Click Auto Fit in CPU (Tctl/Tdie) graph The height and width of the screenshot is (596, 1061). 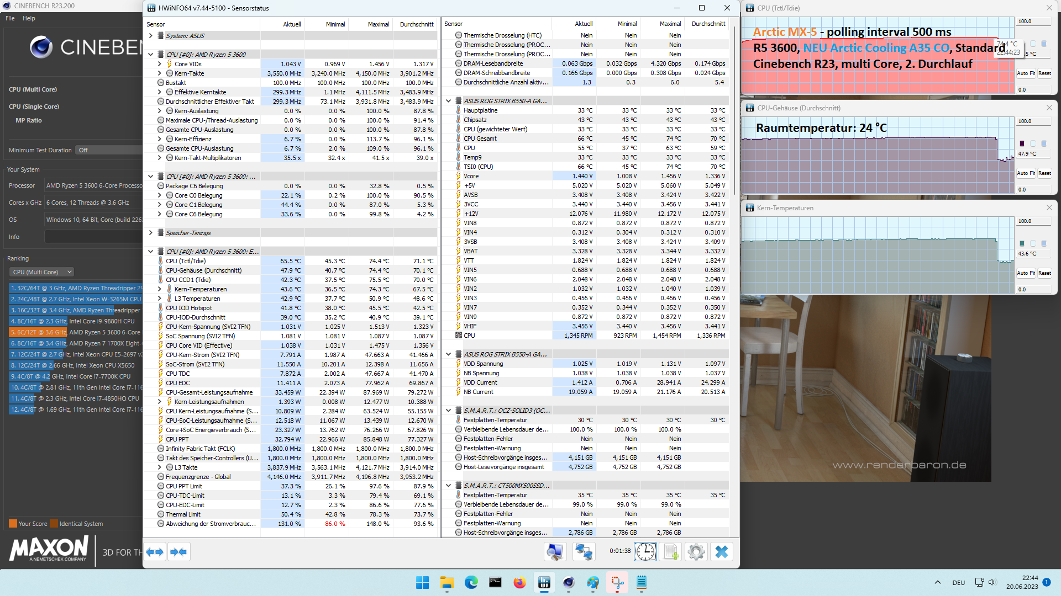(x=1026, y=73)
